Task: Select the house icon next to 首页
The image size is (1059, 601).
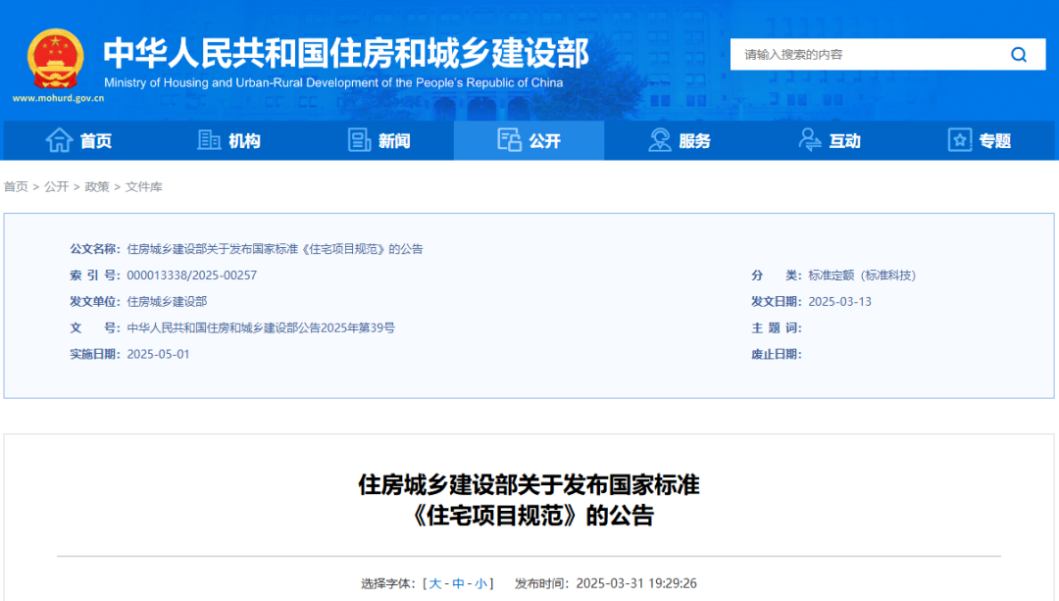Action: (58, 140)
